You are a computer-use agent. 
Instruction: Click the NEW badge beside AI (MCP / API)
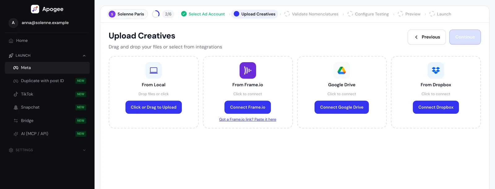81,134
